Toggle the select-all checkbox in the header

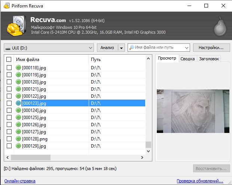click(x=9, y=60)
